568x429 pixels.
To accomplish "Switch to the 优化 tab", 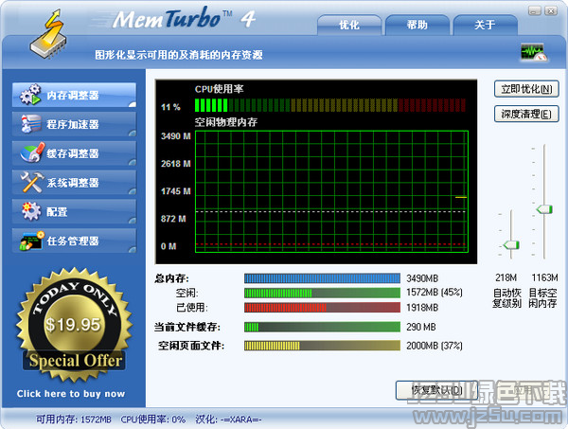I will (349, 25).
